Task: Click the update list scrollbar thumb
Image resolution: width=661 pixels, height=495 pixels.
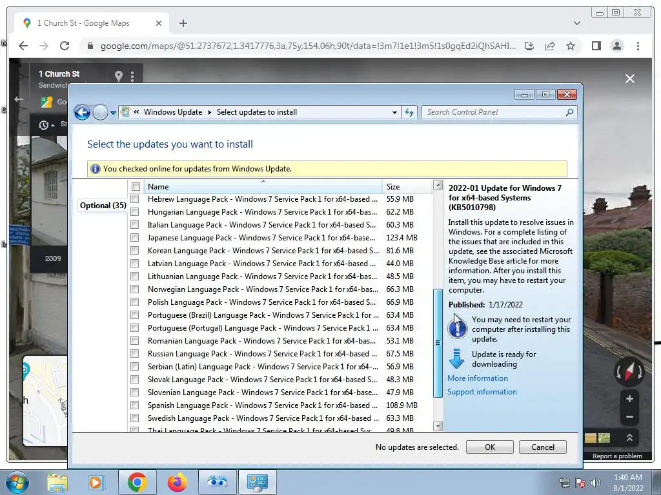Action: pos(438,343)
